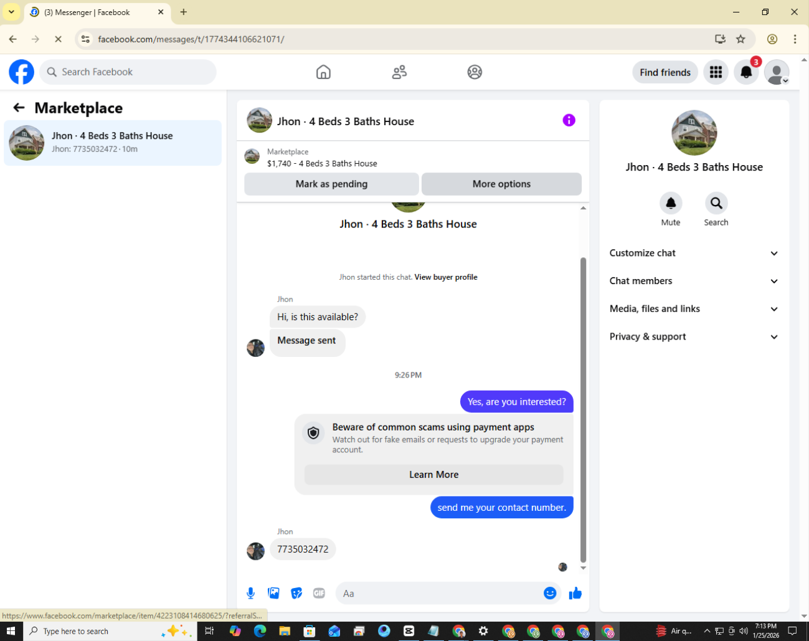The image size is (809, 641).
Task: Click Learn More on the scam warning
Action: coord(434,475)
